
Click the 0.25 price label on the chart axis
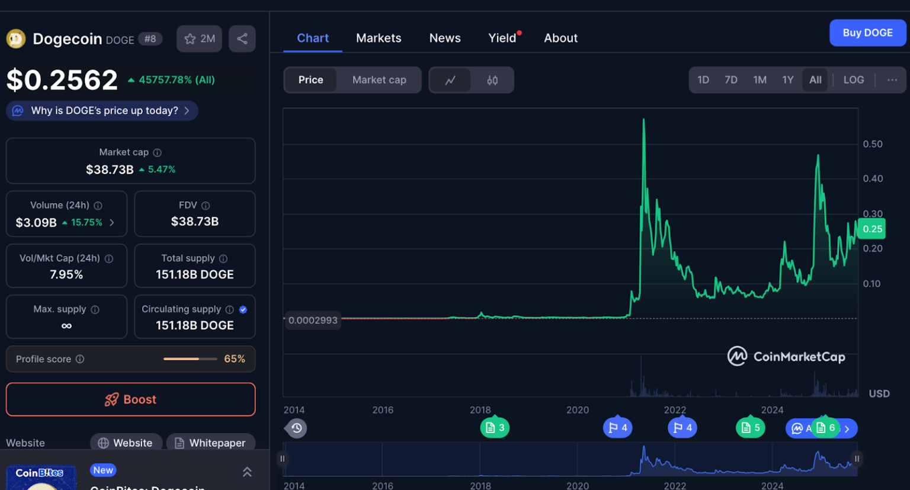[x=871, y=229]
